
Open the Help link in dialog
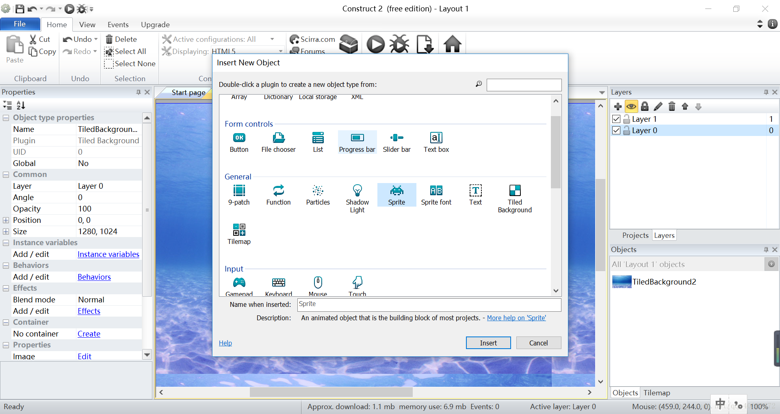tap(225, 343)
